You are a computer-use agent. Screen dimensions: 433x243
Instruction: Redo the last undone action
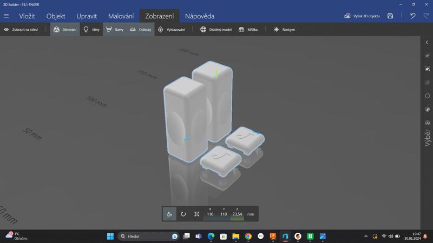coord(426,16)
